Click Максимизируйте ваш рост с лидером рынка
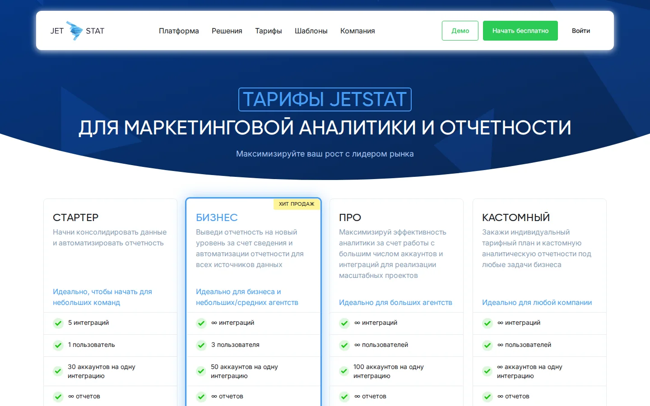The image size is (650, 406). 325,154
